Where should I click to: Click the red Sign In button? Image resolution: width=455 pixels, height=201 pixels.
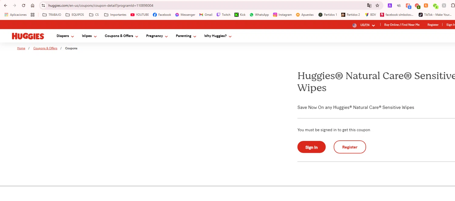pos(312,147)
